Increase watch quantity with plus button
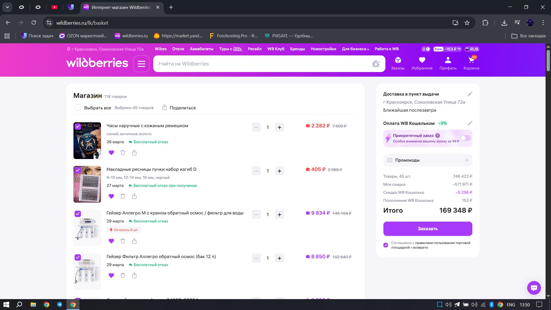Screen dimensions: 551x310 click(x=279, y=127)
